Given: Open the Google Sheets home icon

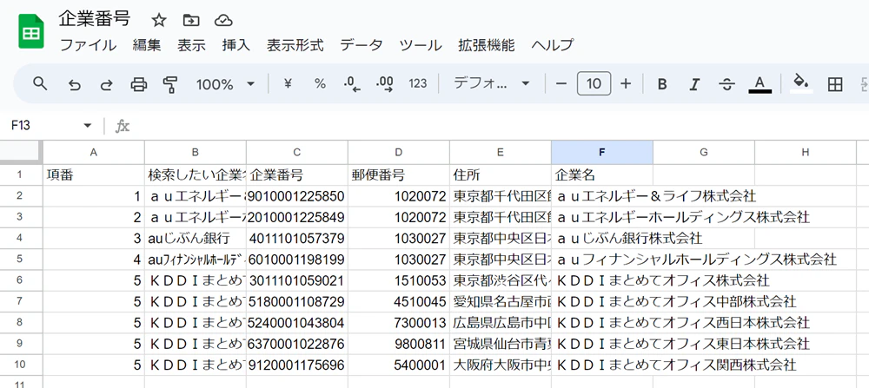Looking at the screenshot, I should [31, 31].
